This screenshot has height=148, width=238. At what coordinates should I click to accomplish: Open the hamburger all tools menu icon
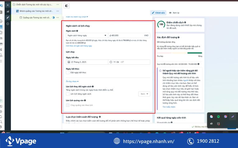tap(1, 61)
